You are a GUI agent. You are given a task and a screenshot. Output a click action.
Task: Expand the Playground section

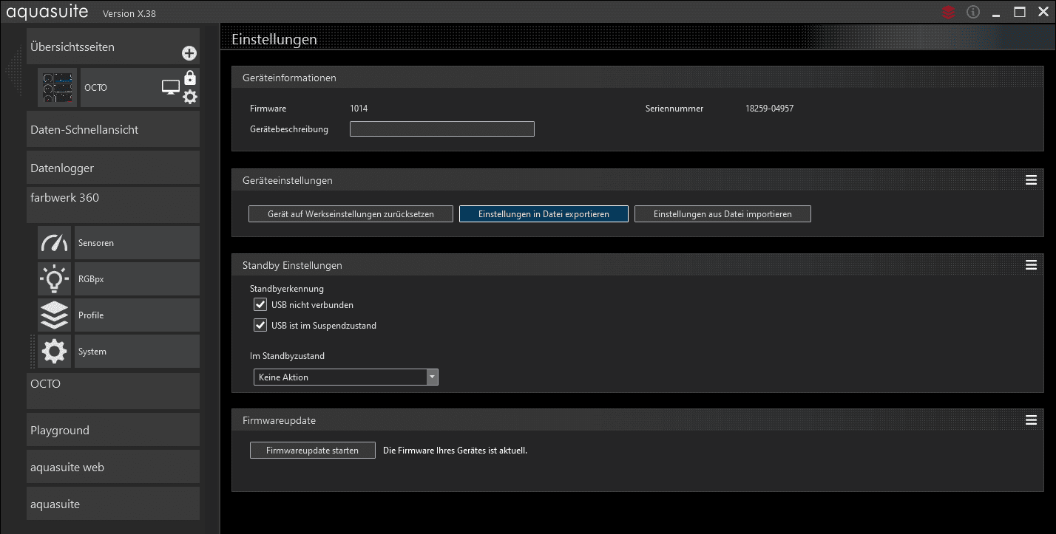[113, 430]
